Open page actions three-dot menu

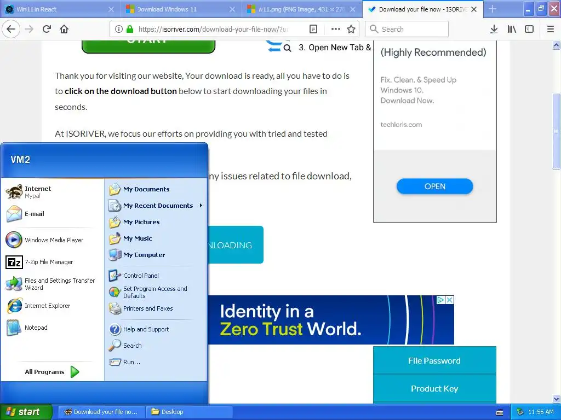[x=336, y=29]
